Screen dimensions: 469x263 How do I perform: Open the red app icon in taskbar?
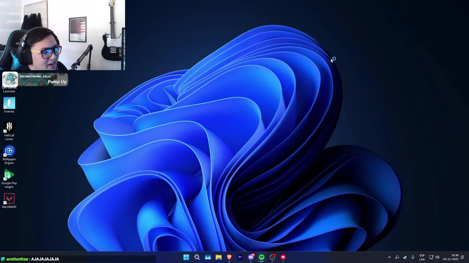283,257
